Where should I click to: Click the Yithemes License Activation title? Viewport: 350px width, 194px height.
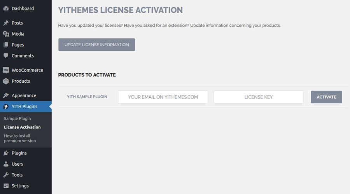pyautogui.click(x=120, y=10)
